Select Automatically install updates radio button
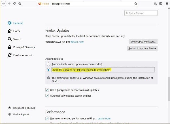 [48, 64]
